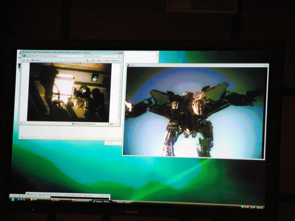Click the webcam video in the browser
The image size is (295, 221).
coord(69,92)
